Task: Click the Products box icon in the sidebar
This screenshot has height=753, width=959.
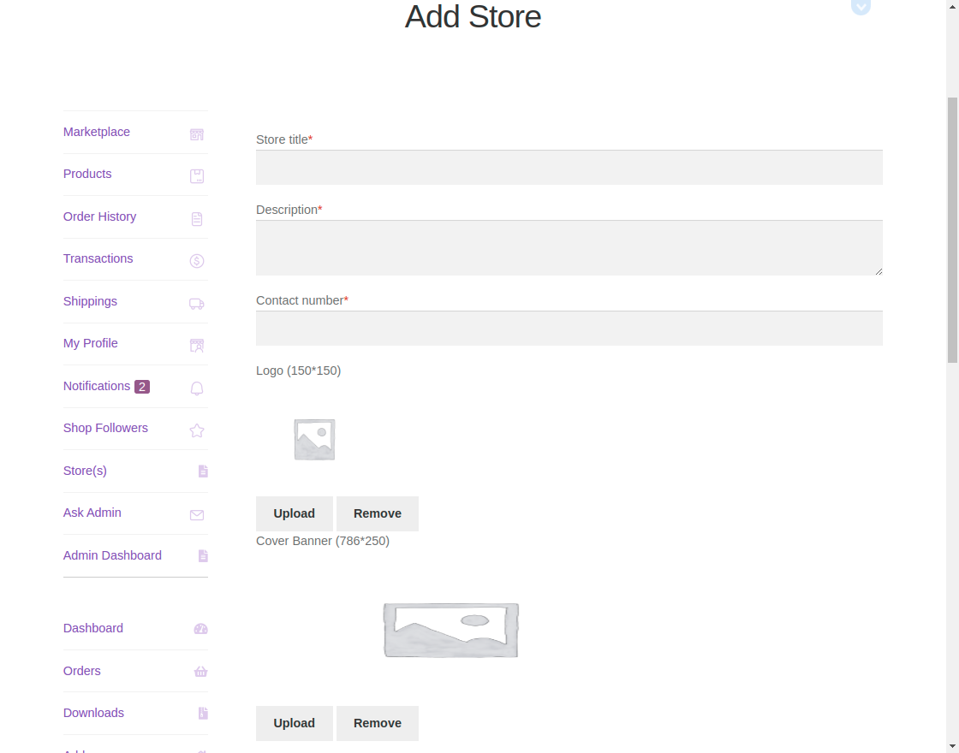Action: 196,175
